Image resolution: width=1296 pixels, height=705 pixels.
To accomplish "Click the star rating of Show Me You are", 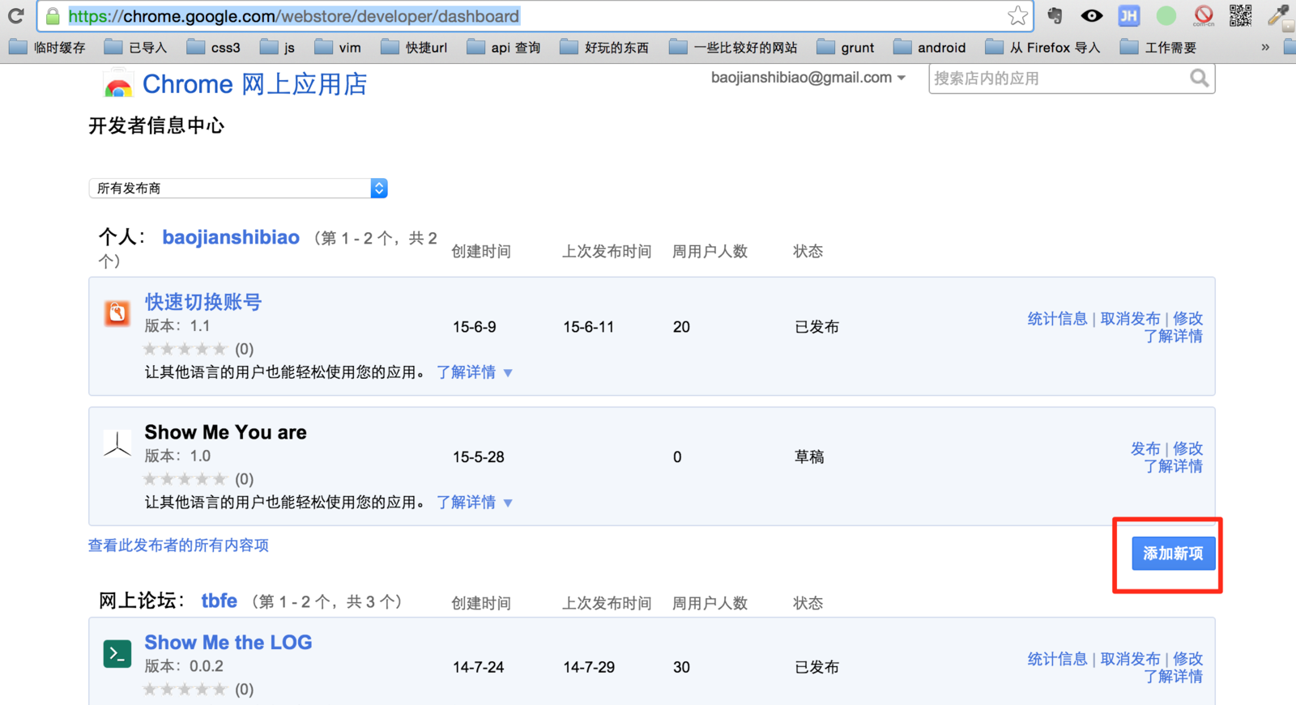I will [185, 479].
